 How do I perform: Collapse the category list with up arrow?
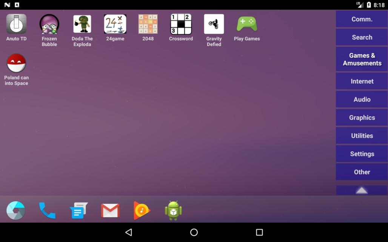tap(362, 190)
